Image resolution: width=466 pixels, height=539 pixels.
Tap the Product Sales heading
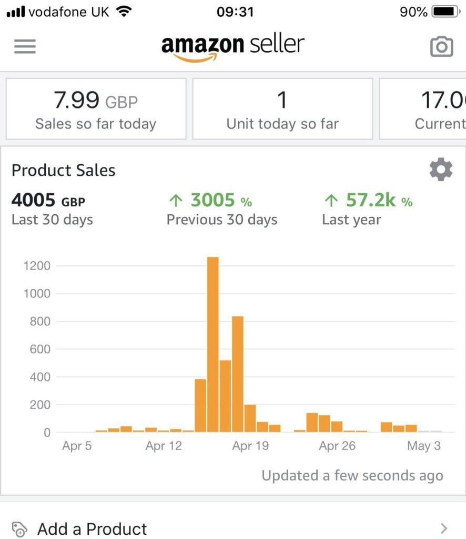(64, 170)
